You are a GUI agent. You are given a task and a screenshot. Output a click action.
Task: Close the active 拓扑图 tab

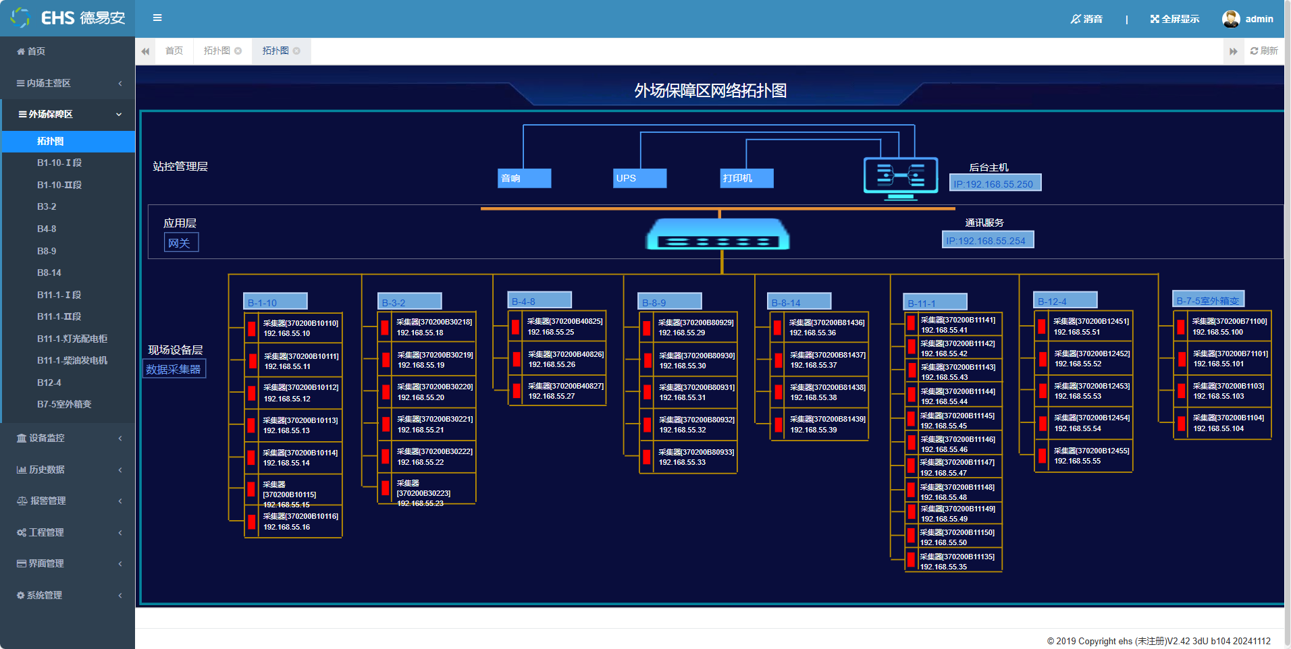click(296, 51)
